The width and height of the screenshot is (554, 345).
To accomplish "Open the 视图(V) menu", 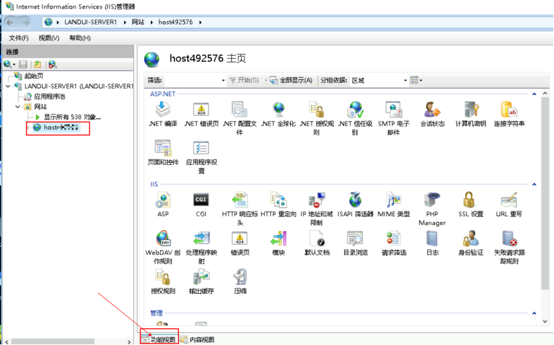I will (x=48, y=38).
